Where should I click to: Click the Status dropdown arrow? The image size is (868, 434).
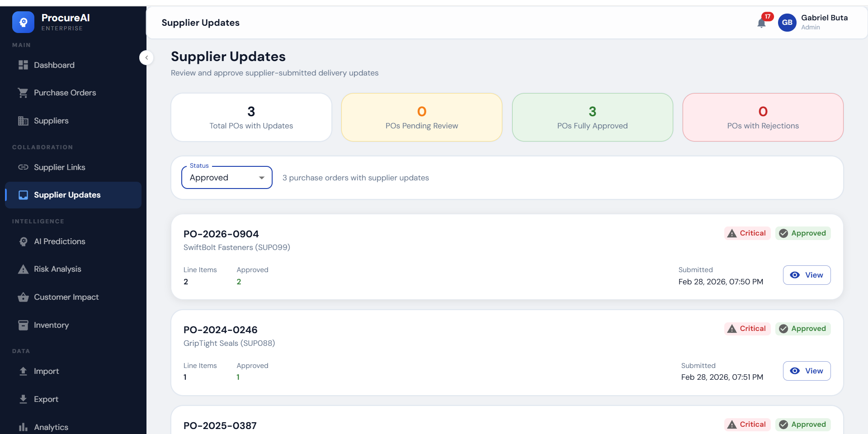261,178
